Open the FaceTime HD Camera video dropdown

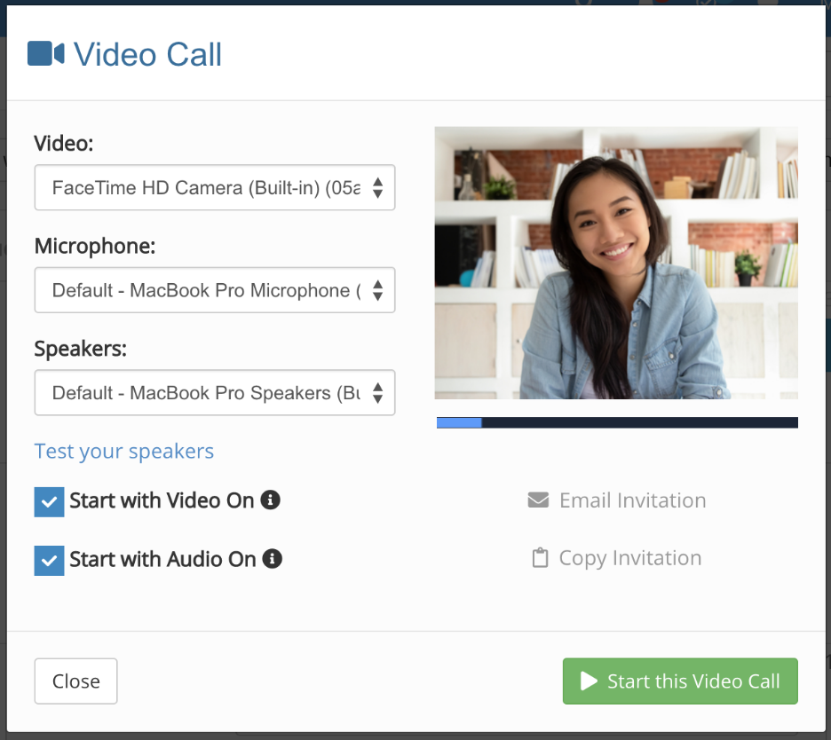point(215,187)
